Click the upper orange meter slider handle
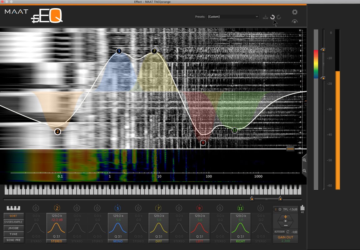The height and width of the screenshot is (250, 360). pyautogui.click(x=323, y=50)
